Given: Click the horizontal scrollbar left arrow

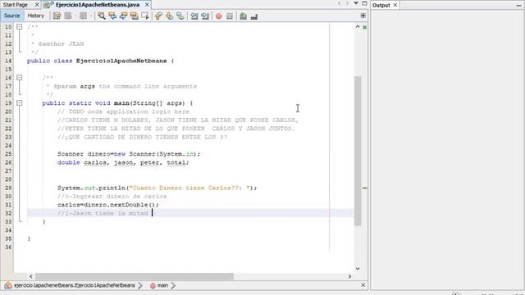Looking at the screenshot, I should pyautogui.click(x=31, y=276).
